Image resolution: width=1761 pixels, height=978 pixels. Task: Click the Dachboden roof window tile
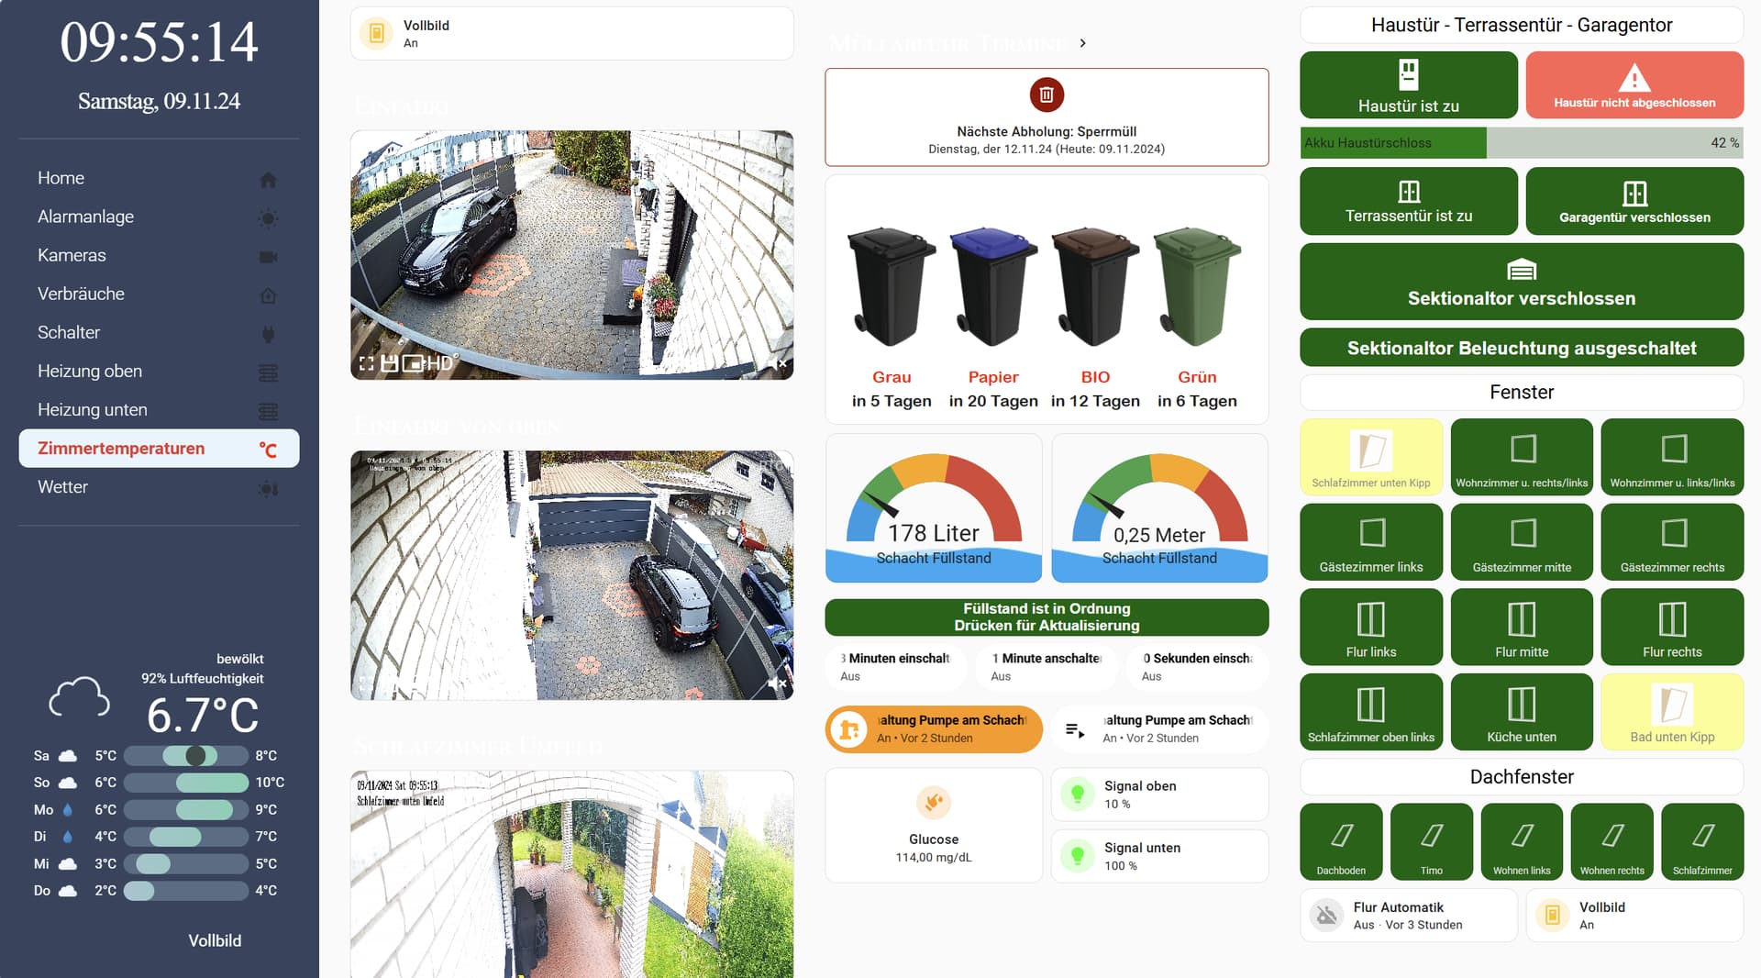(x=1340, y=841)
